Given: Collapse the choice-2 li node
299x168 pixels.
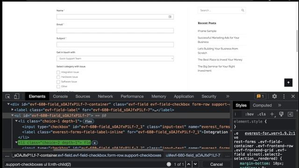Looking at the screenshot, I should click(16, 142).
